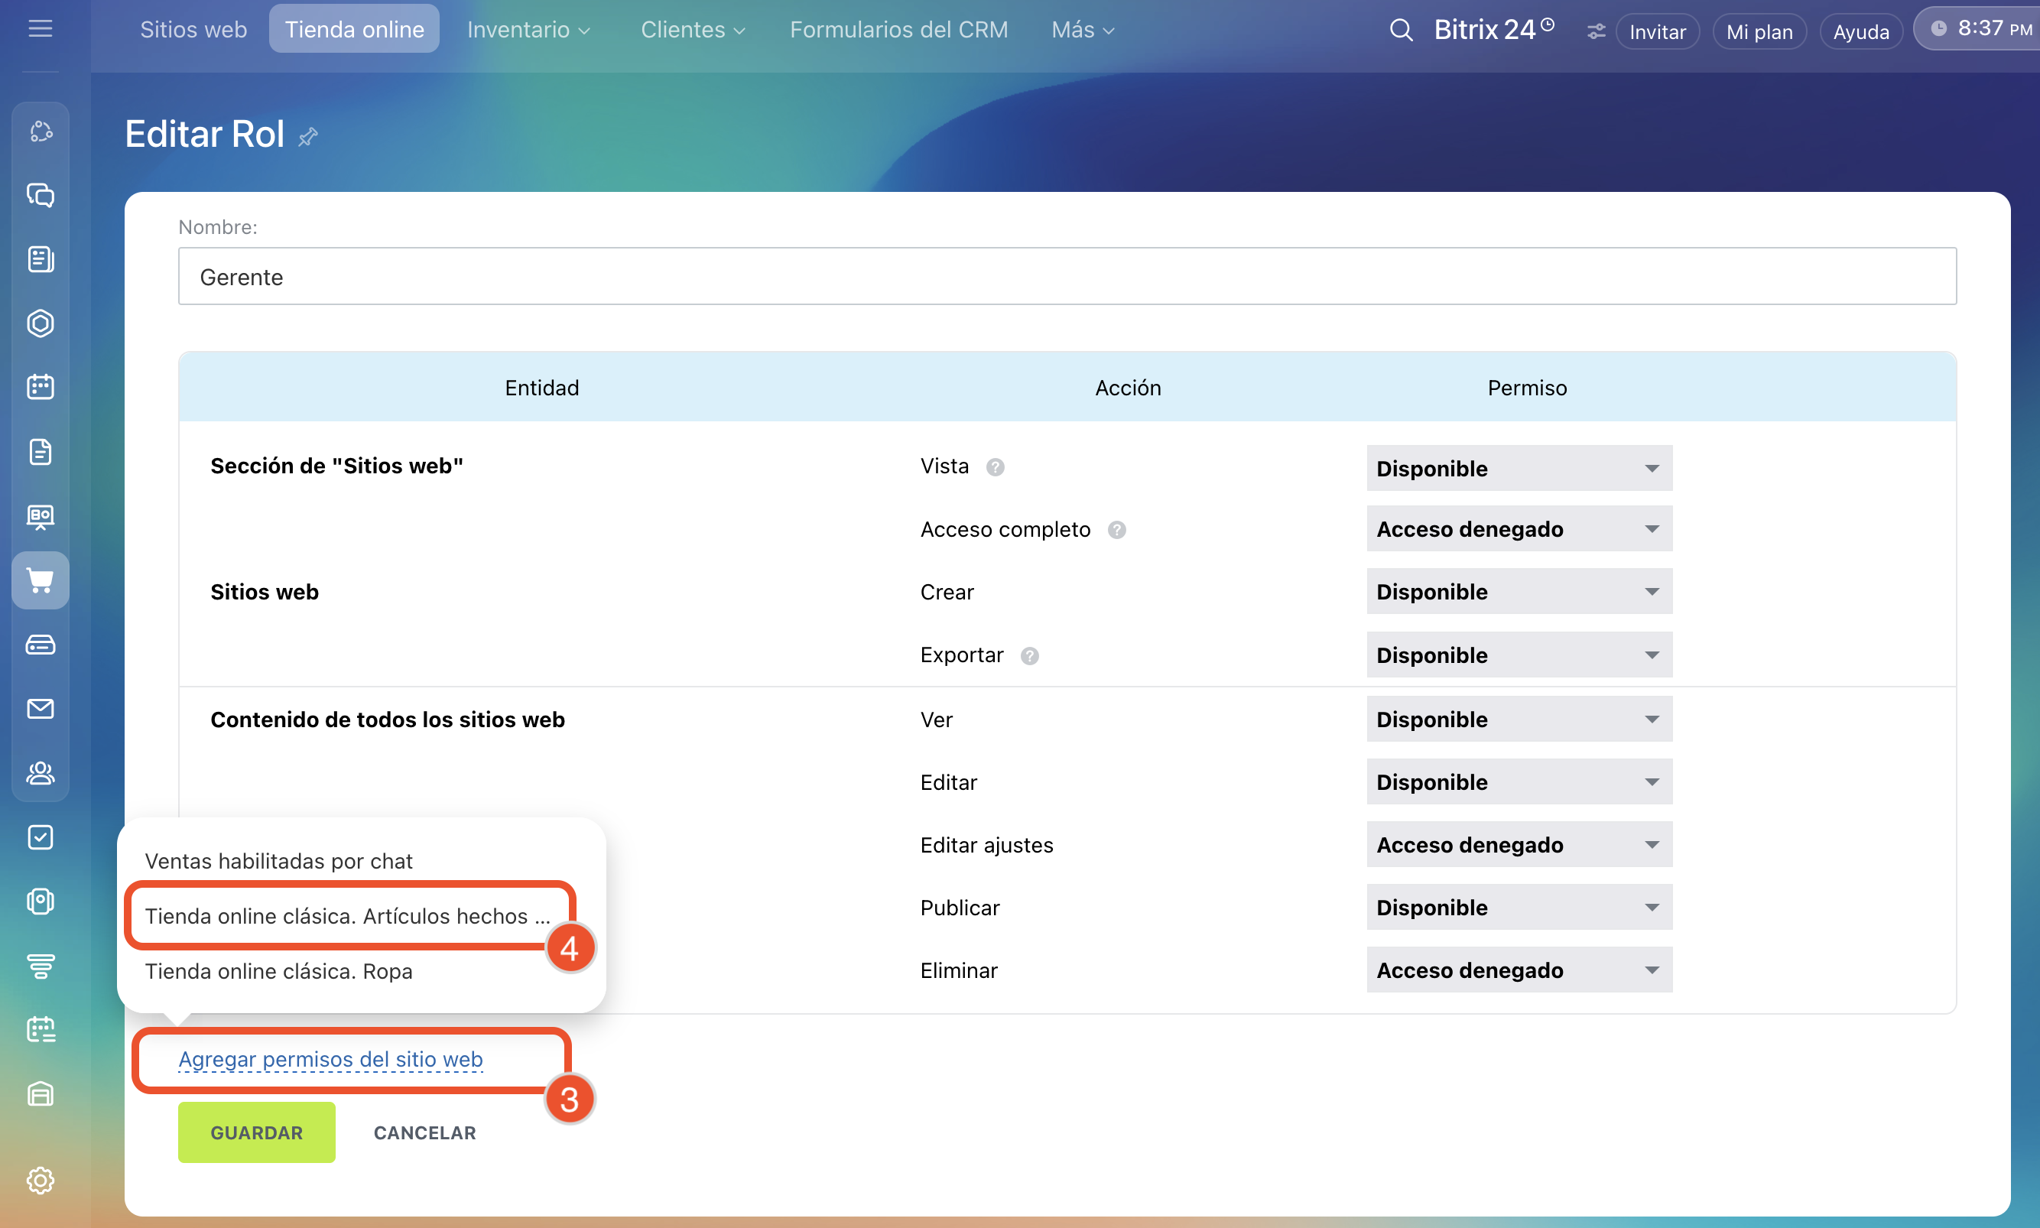Open the hamburger menu icon
2040x1228 pixels.
(x=40, y=29)
